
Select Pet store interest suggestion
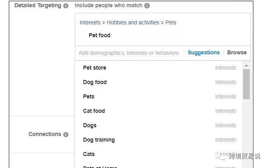click(95, 68)
